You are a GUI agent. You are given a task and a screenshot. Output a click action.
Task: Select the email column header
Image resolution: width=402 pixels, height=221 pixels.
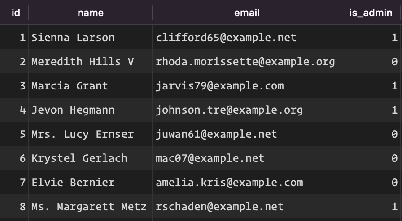[x=247, y=13]
